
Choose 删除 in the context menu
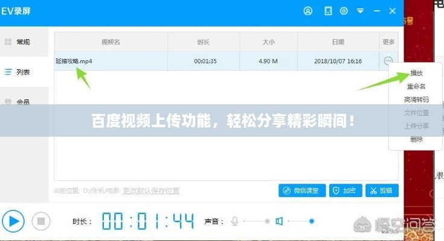pyautogui.click(x=416, y=139)
